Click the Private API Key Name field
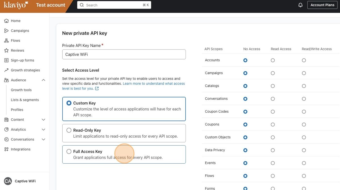The width and height of the screenshot is (340, 190). (x=124, y=54)
